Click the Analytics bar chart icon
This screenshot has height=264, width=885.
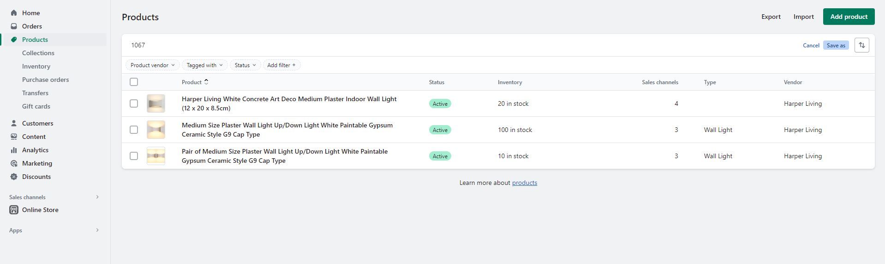14,150
